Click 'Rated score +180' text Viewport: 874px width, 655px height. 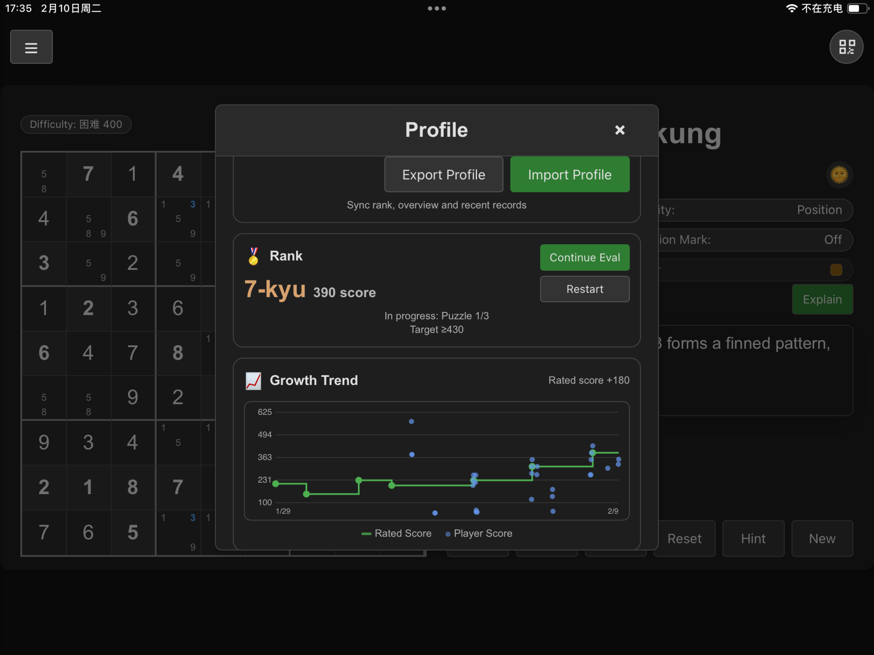(589, 380)
